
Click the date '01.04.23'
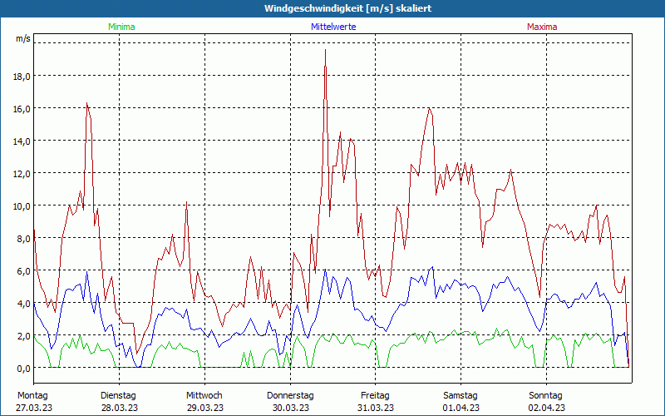coord(461,408)
